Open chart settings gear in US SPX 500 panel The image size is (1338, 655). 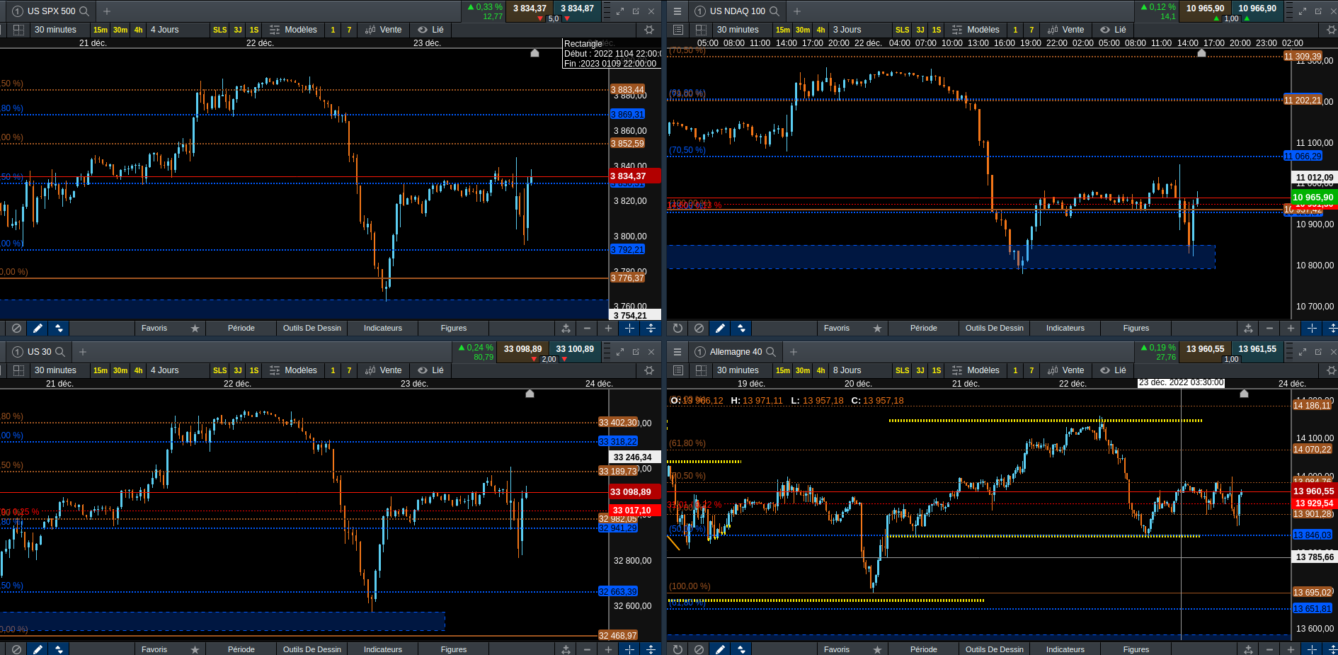point(649,30)
